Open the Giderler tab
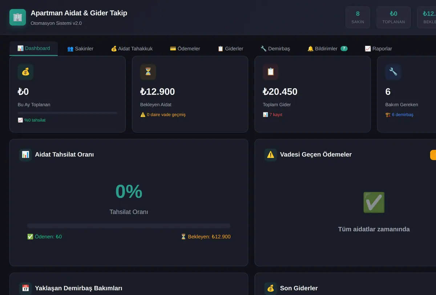This screenshot has height=295, width=436. click(230, 48)
